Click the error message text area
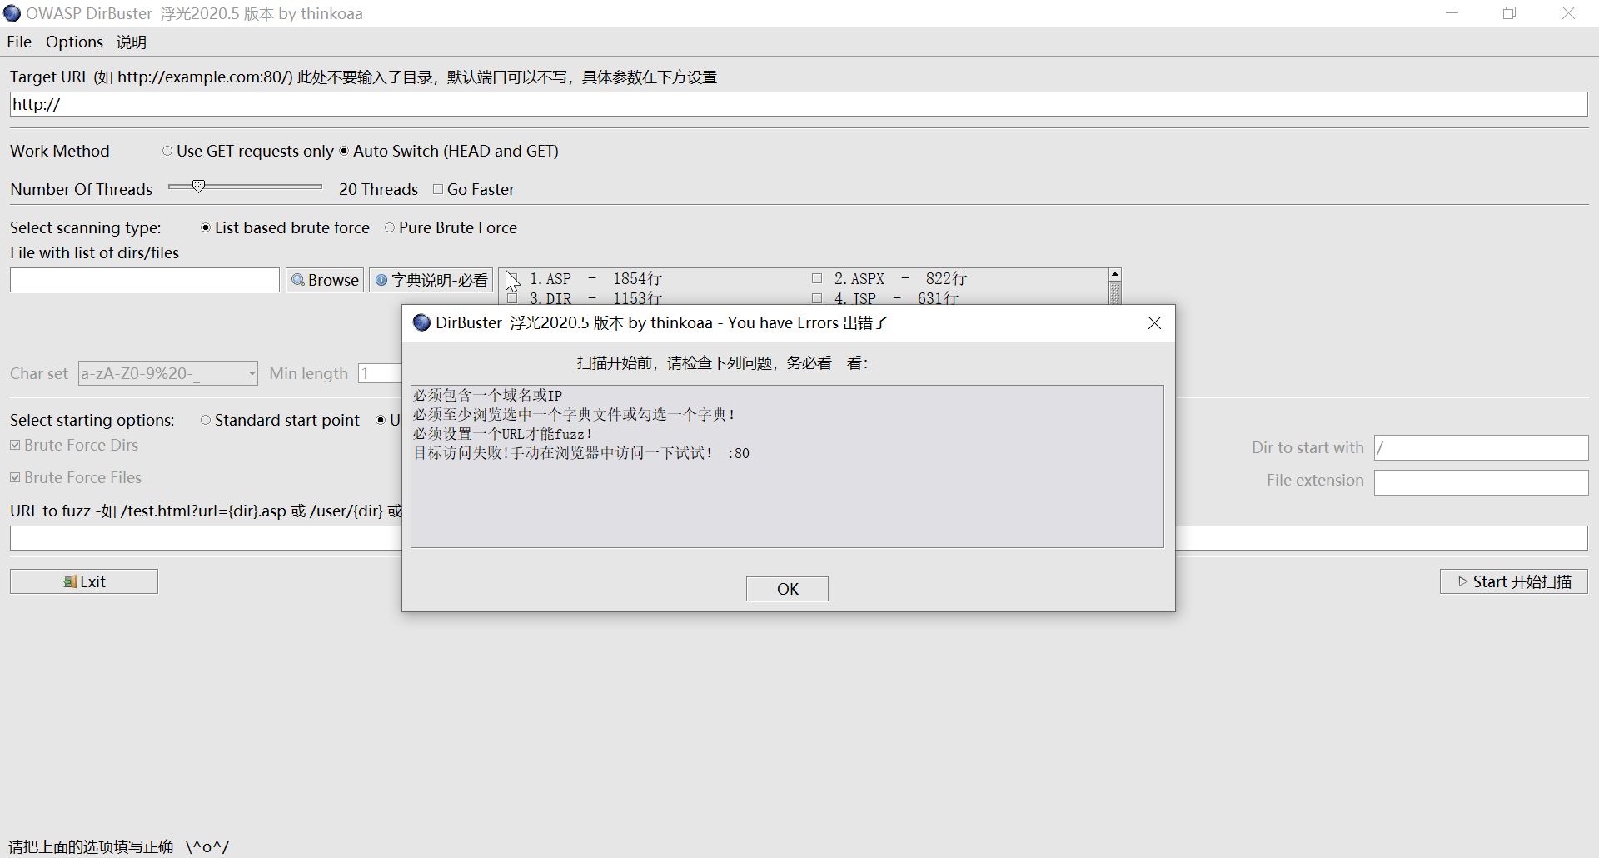 pos(787,466)
